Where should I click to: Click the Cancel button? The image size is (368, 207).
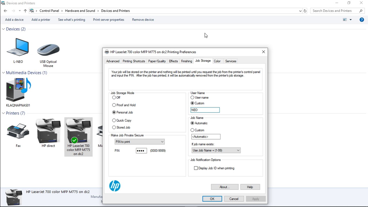[234, 199]
